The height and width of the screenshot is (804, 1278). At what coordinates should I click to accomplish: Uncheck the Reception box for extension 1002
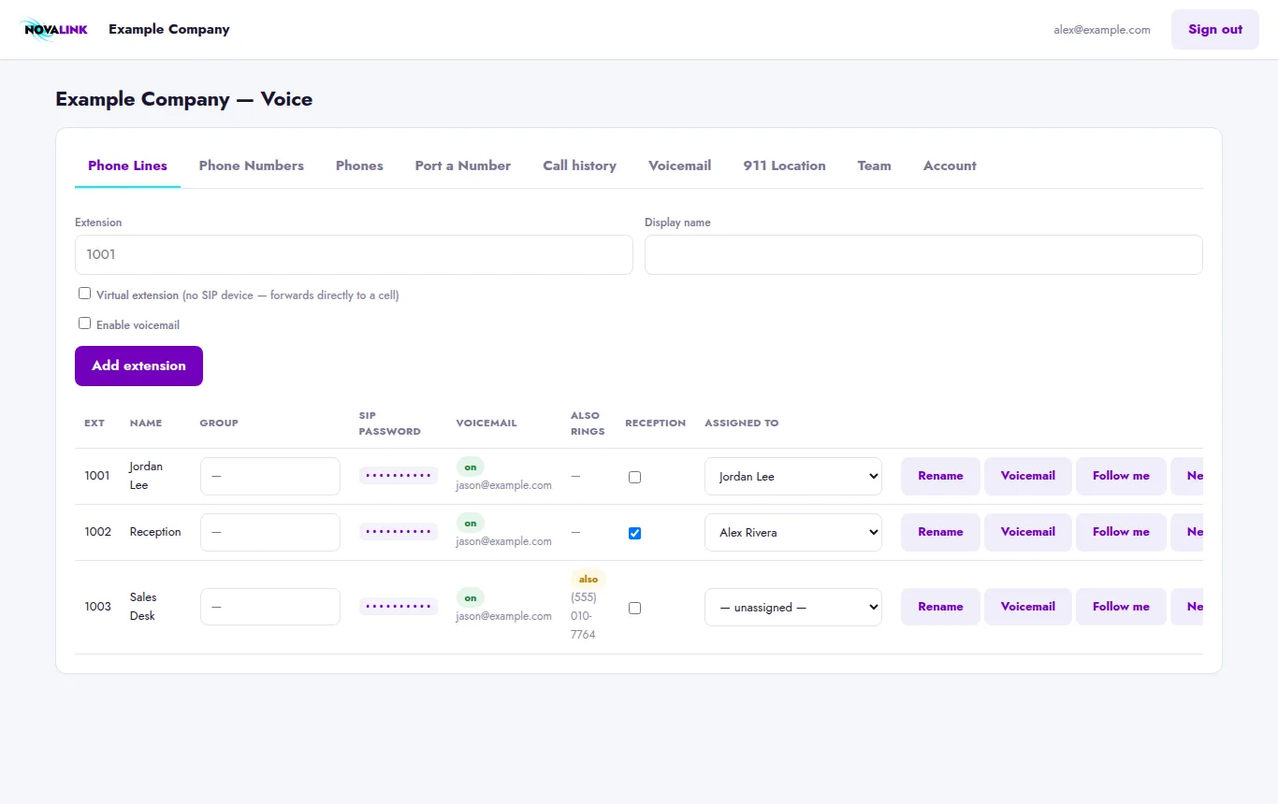coord(635,533)
